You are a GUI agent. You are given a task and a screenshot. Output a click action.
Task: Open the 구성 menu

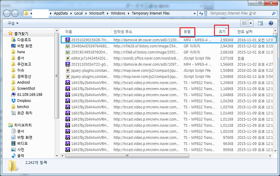point(13,23)
